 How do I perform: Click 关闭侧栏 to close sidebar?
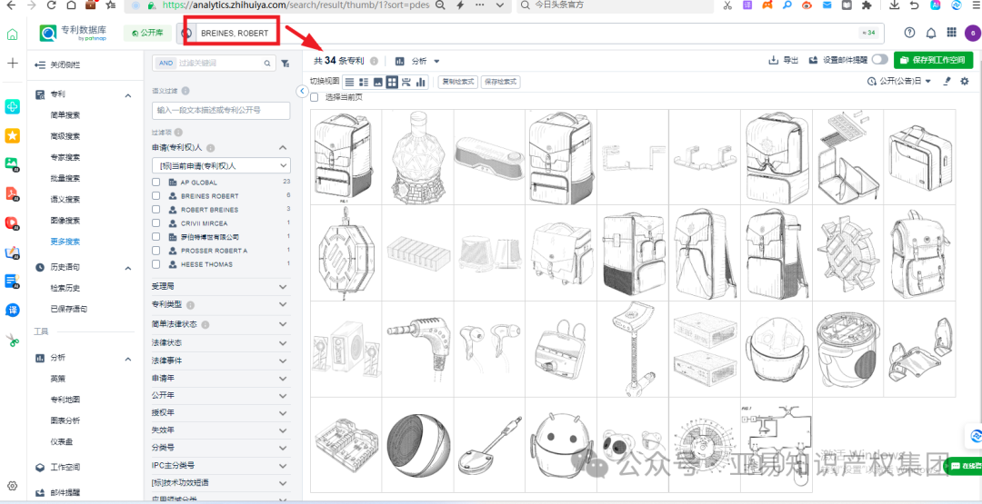[x=58, y=64]
